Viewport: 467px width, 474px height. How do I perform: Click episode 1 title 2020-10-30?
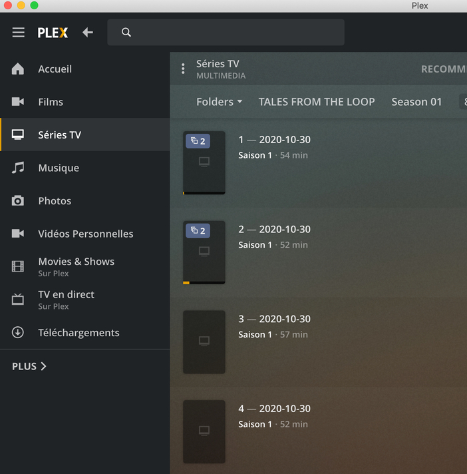click(285, 139)
